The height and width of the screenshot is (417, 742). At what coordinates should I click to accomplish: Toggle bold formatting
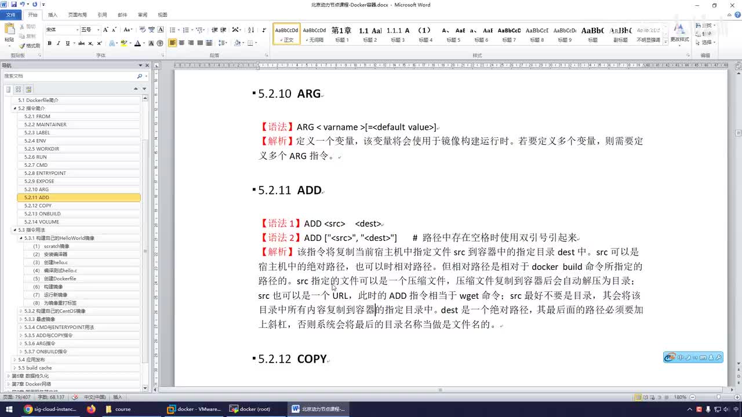tap(49, 43)
